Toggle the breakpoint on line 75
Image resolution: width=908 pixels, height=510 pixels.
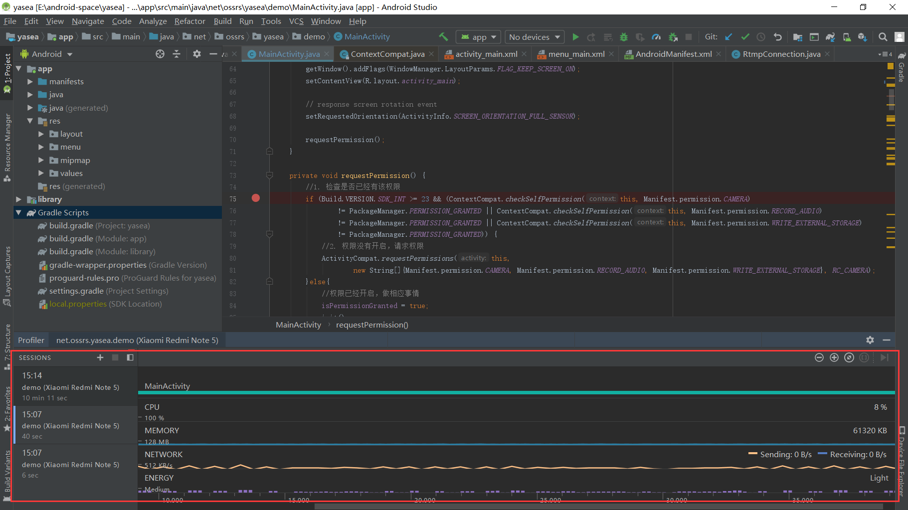(x=256, y=198)
